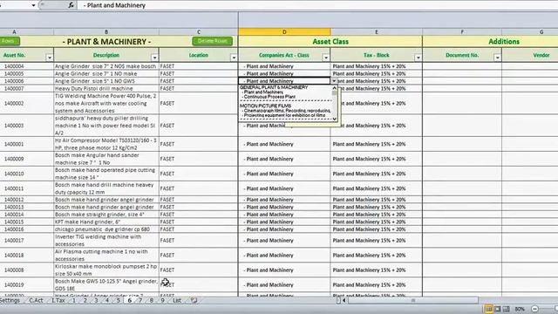558x314 pixels.
Task: Click the green Delete Rows button
Action: [x=212, y=41]
